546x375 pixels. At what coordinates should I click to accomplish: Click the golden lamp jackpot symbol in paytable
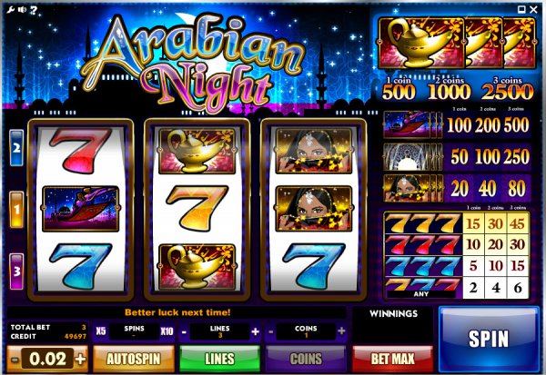click(421, 43)
